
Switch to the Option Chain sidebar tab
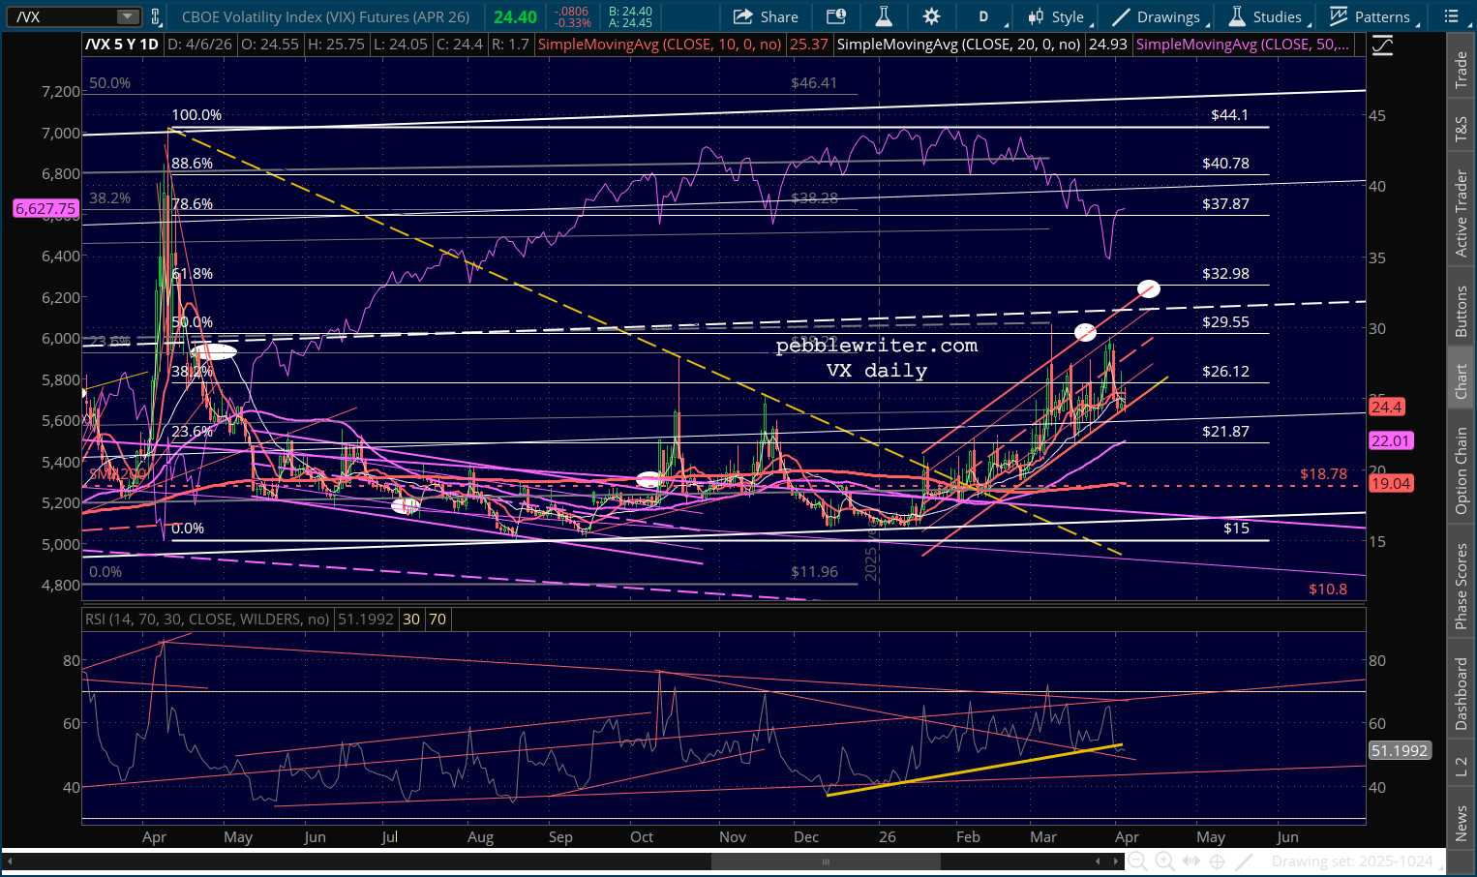(x=1462, y=470)
